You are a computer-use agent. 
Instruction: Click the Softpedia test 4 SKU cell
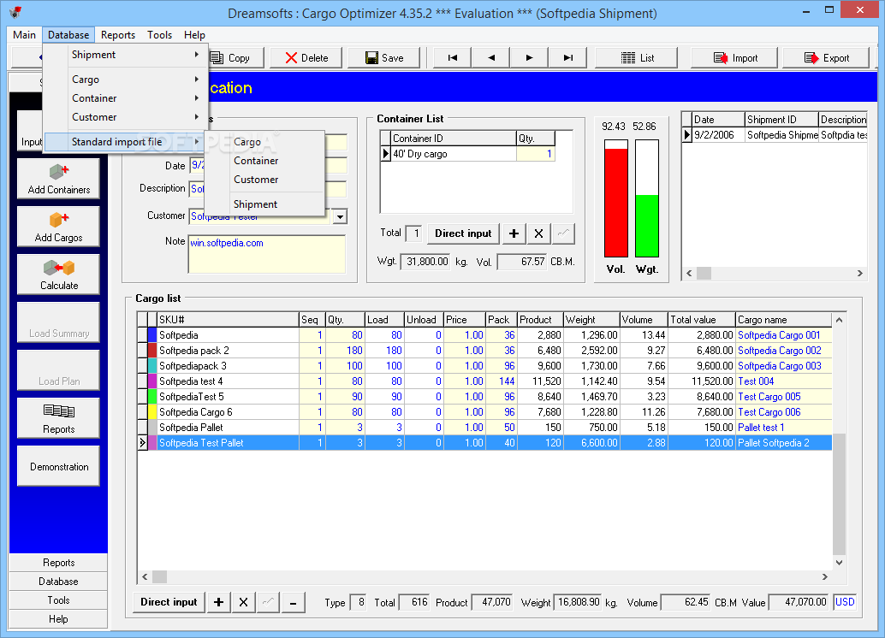[228, 381]
